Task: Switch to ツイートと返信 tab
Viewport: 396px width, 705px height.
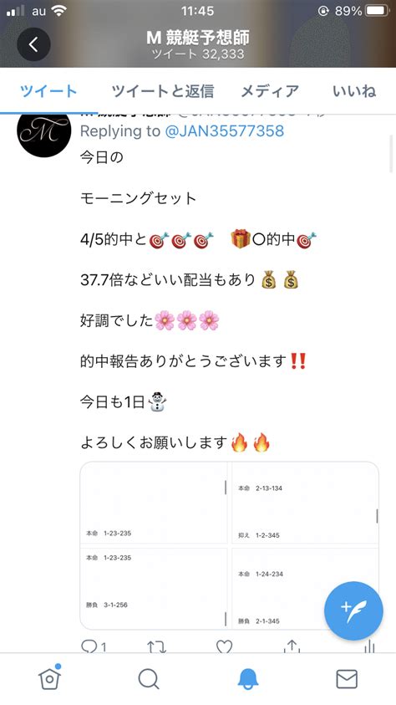Action: coord(163,91)
